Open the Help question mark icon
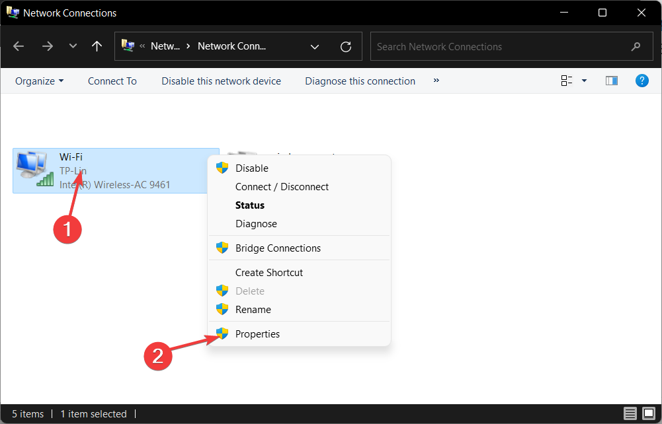This screenshot has width=662, height=424. (641, 81)
